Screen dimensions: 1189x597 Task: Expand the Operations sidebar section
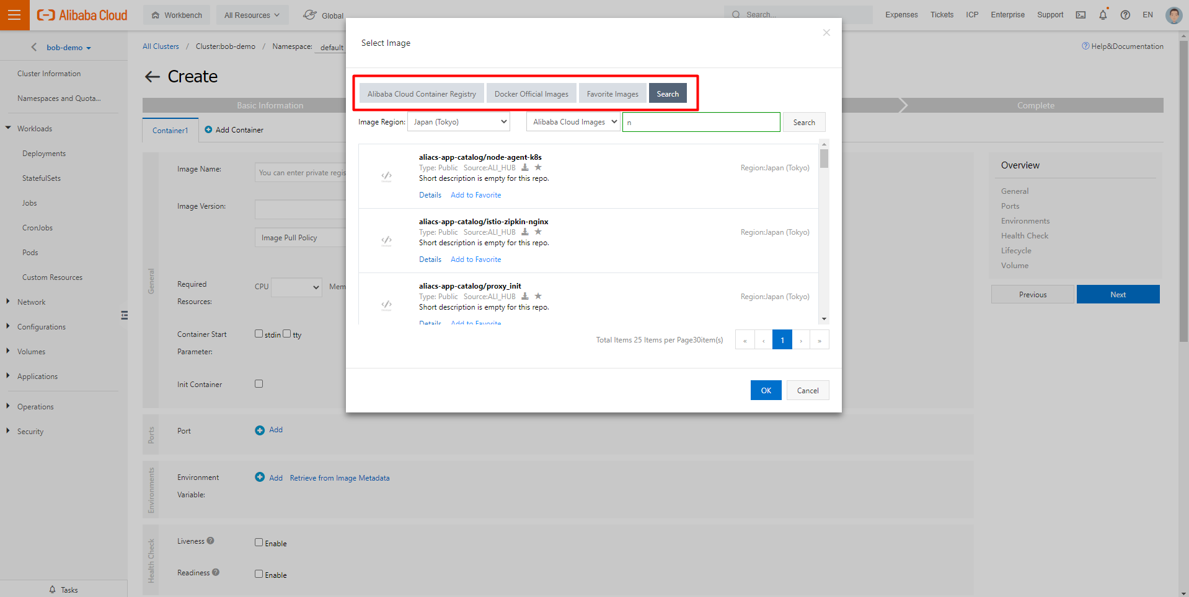tap(8, 406)
